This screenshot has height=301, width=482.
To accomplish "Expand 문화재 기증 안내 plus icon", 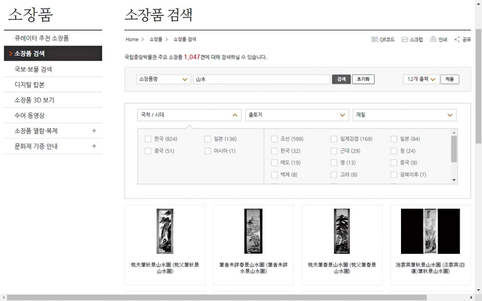I will tap(94, 146).
